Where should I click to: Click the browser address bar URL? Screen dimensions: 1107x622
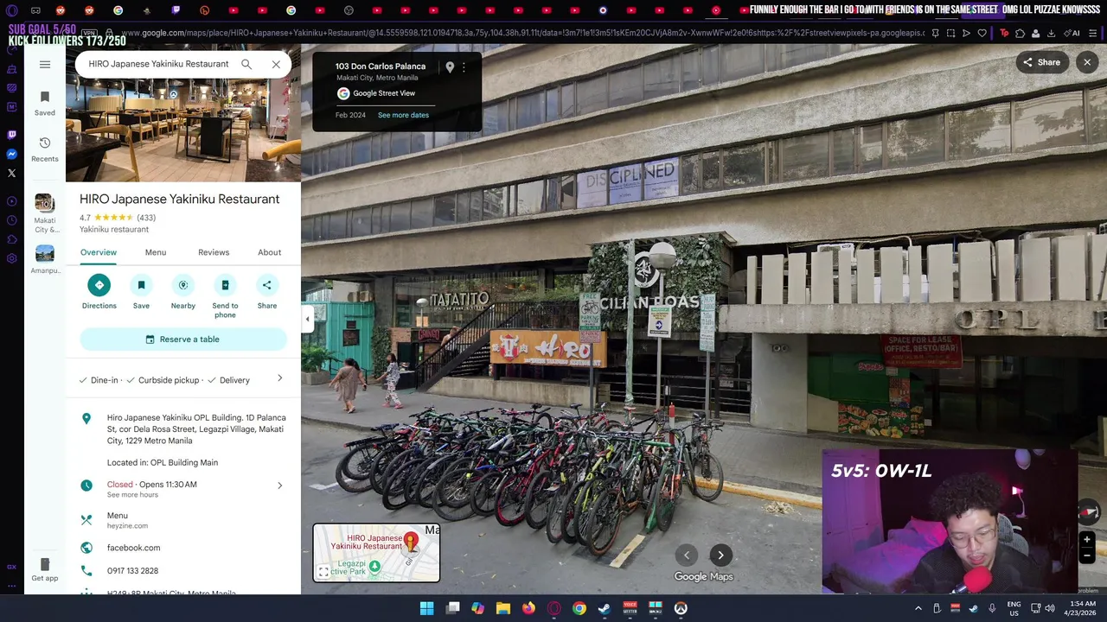click(x=522, y=33)
